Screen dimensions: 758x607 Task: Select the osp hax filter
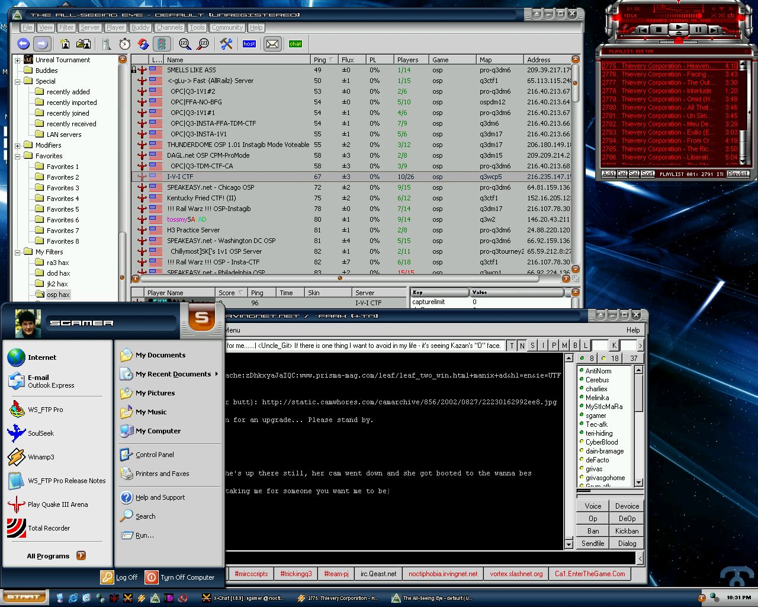tap(58, 295)
